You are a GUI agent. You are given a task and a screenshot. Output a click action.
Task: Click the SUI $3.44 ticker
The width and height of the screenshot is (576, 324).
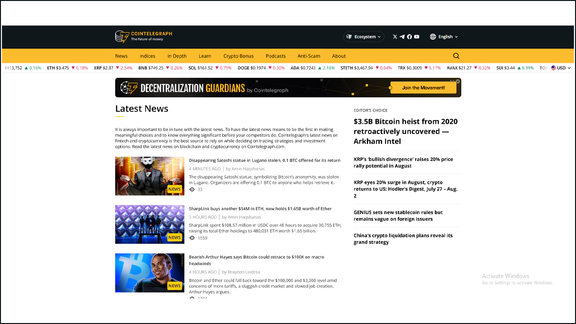pos(515,68)
